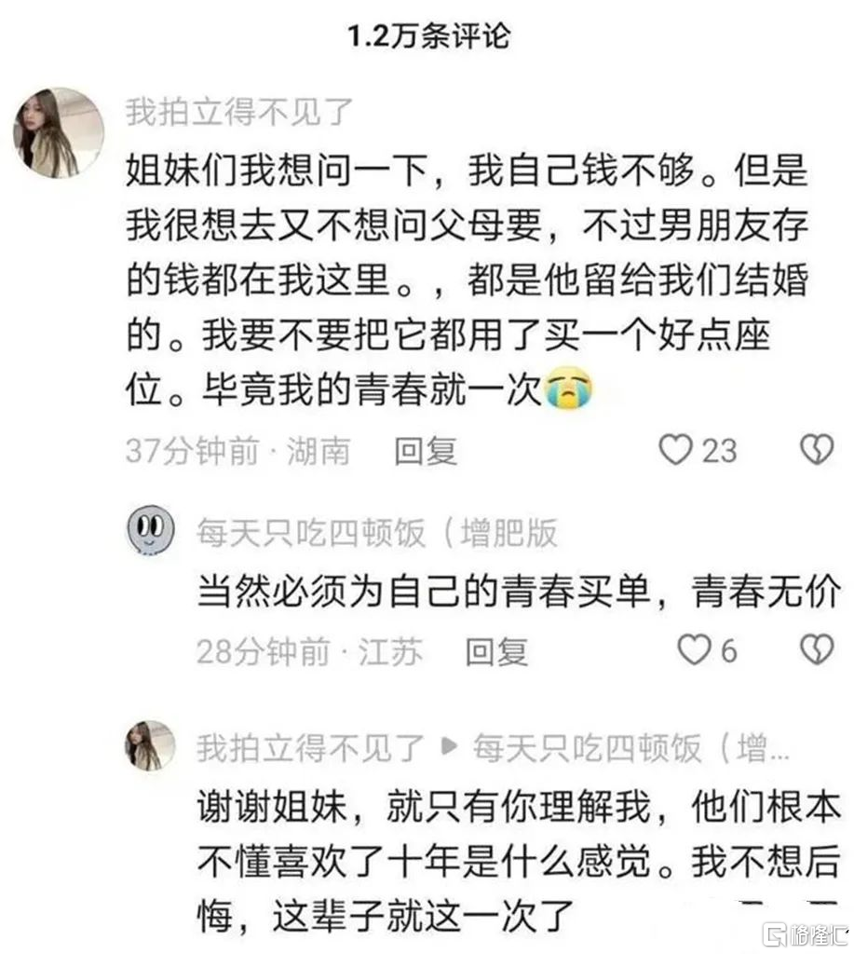Tap the third comment text 谢谢姐妹
854x954 pixels.
[x=519, y=862]
